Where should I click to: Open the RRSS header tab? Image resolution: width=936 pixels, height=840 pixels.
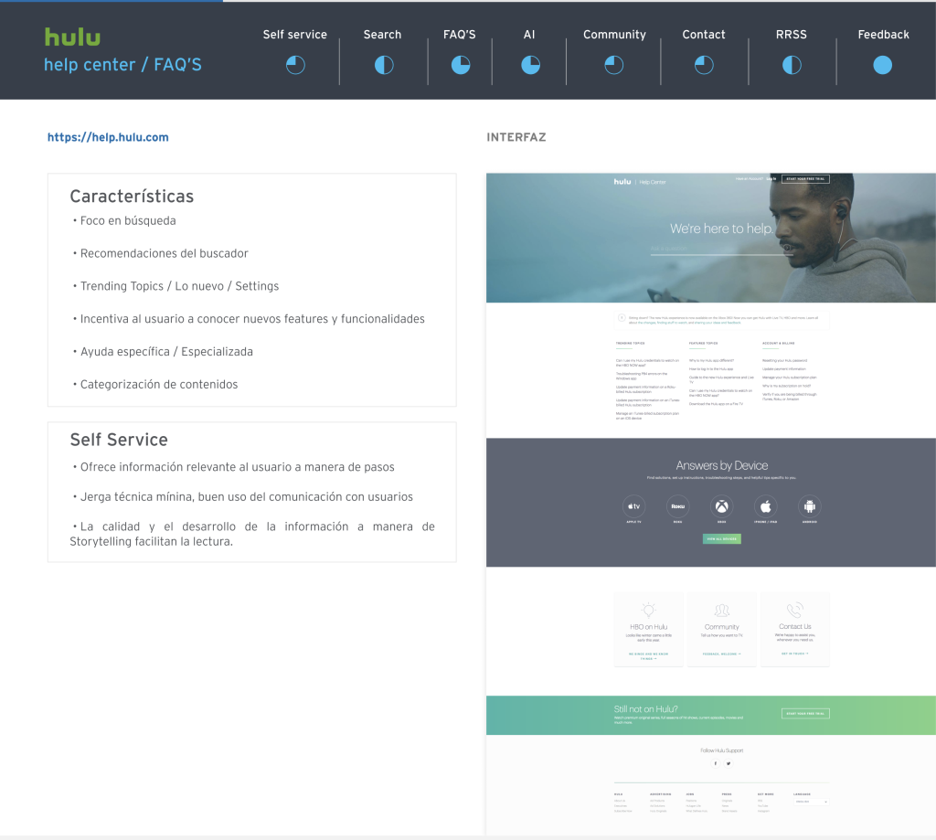[x=792, y=35]
